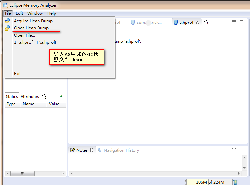Maximize the editor area
This screenshot has width=250, height=185.
point(242,22)
